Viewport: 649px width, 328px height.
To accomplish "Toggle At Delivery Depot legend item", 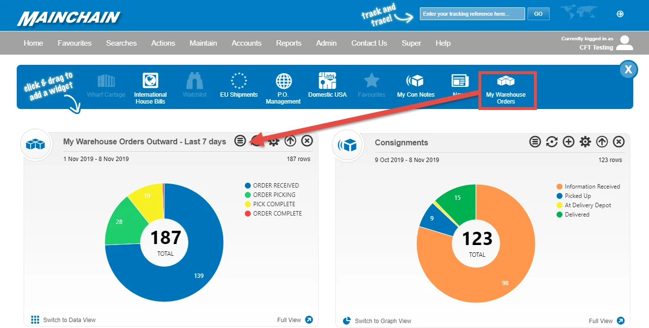I will (584, 205).
